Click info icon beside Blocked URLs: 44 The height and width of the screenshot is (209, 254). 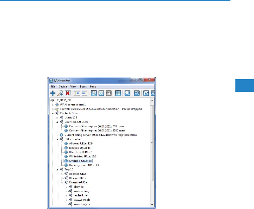[x=66, y=148]
